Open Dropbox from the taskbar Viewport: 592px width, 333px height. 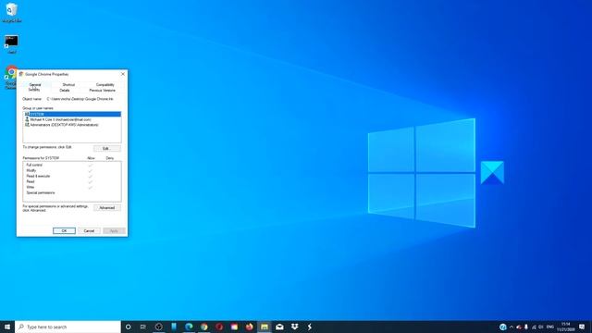(x=294, y=327)
